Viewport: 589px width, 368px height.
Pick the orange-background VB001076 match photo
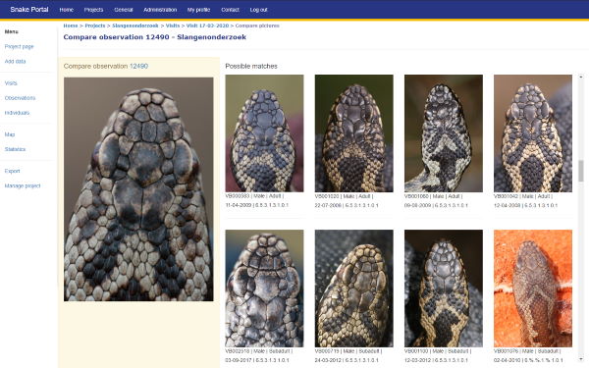pos(533,289)
